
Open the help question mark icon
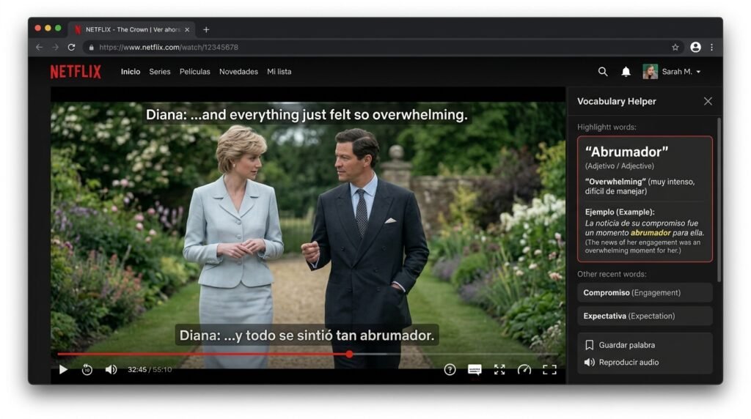[x=450, y=369]
